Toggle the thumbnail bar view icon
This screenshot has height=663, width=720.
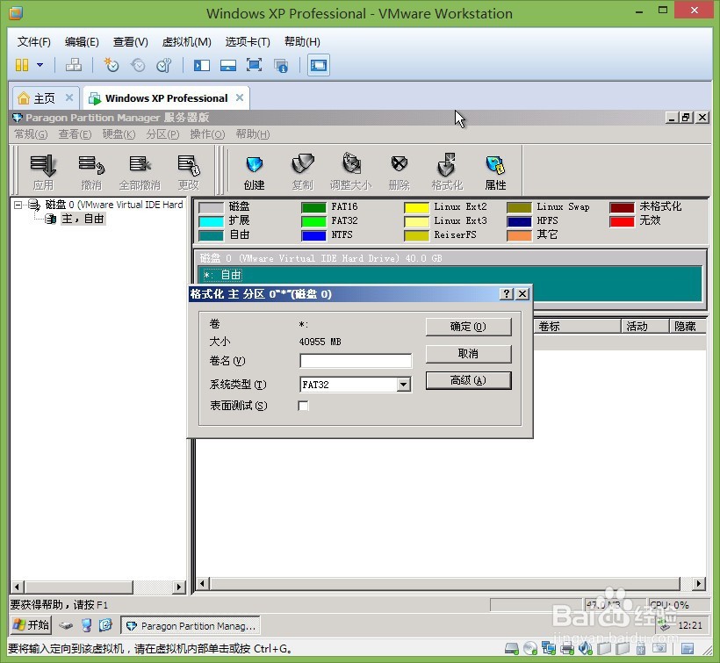pos(227,65)
